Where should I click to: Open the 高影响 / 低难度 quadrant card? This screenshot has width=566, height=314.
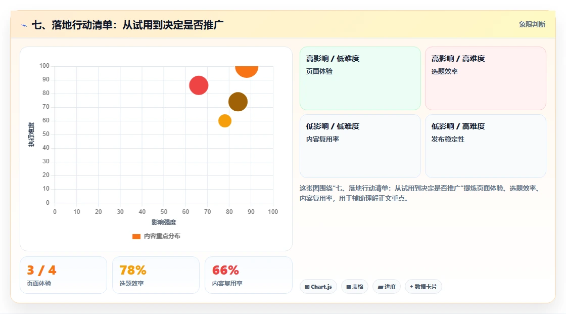pos(360,78)
